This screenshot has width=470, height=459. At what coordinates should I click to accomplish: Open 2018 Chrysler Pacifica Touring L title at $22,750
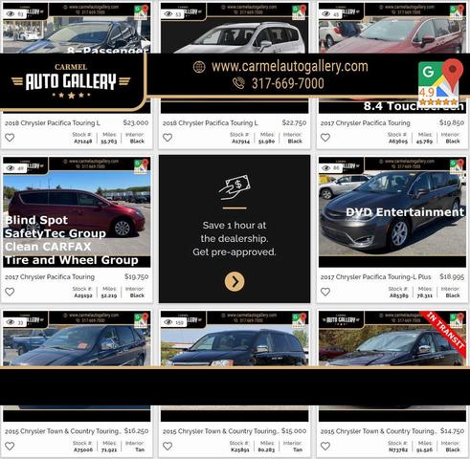[211, 123]
